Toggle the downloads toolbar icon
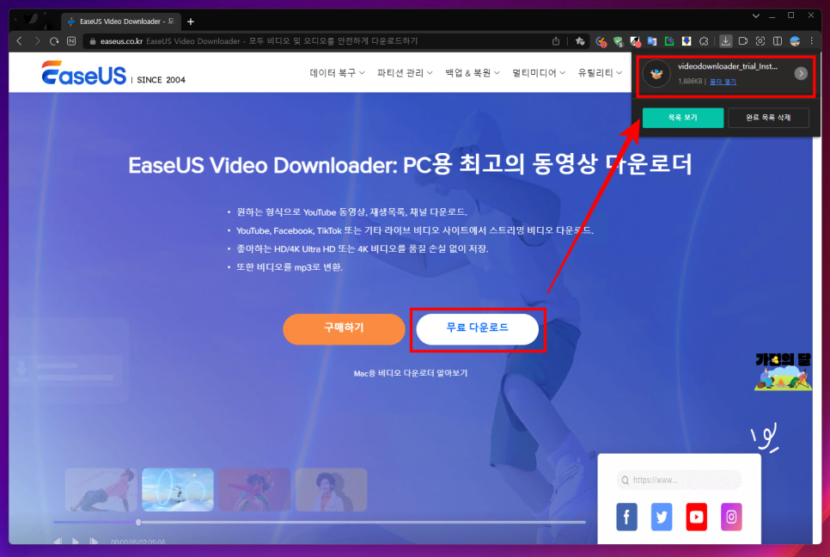The image size is (830, 557). tap(726, 40)
